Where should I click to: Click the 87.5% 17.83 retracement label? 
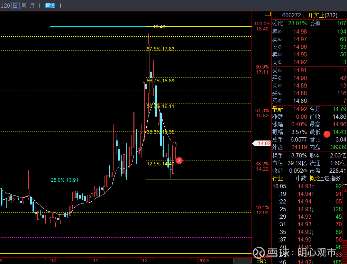(161, 49)
